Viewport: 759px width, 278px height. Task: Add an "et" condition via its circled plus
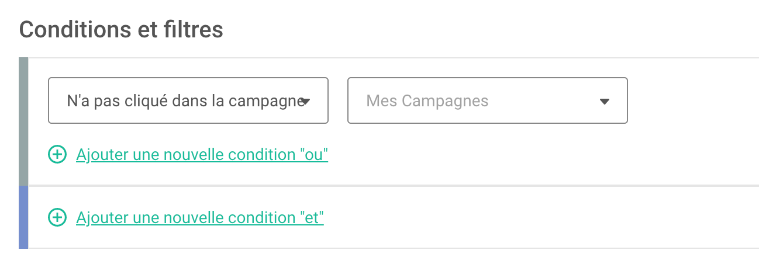coord(57,218)
